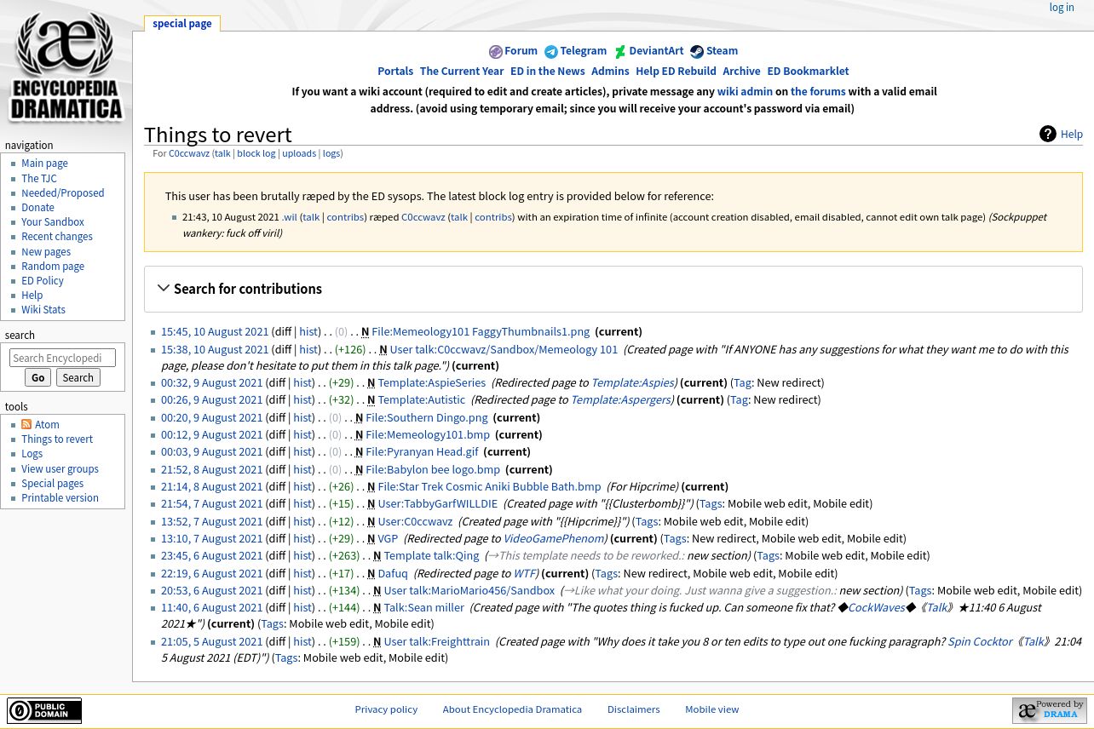Open File:Babylon bee logo.bmp
The image size is (1094, 729).
point(433,469)
